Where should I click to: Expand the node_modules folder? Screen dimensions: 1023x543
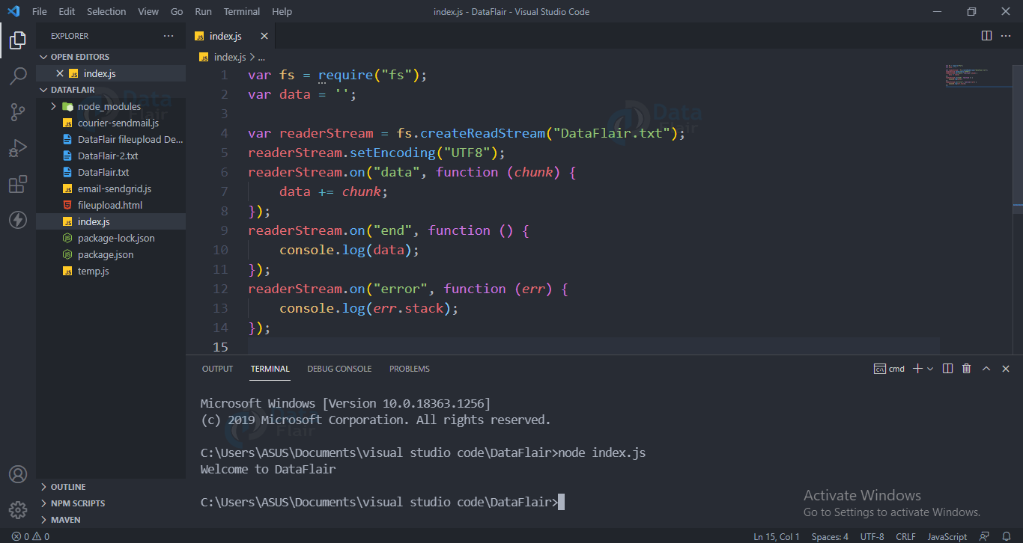point(52,106)
